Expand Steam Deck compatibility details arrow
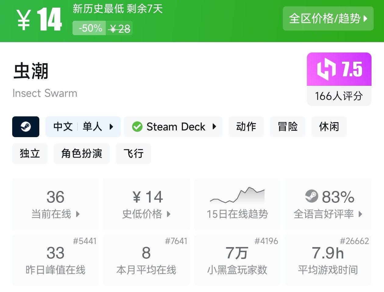Image resolution: width=384 pixels, height=292 pixels. tap(214, 127)
